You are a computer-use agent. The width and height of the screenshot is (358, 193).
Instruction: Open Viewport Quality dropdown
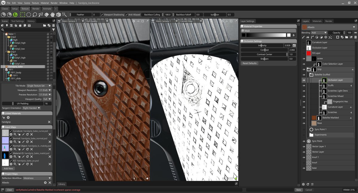tap(47, 99)
